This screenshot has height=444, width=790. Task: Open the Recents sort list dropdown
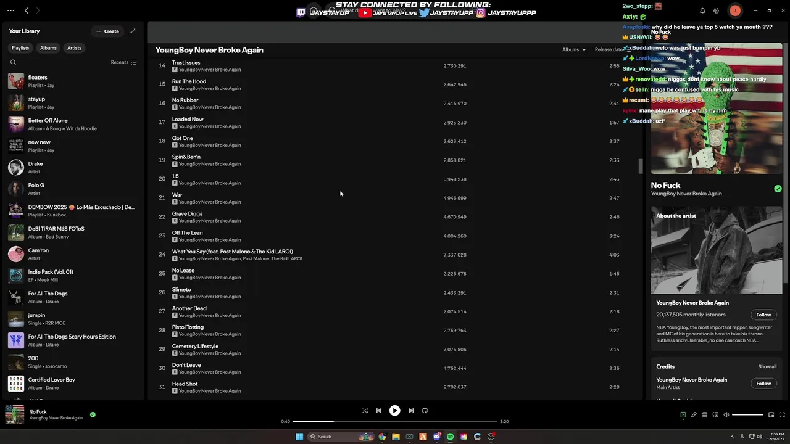(x=123, y=62)
